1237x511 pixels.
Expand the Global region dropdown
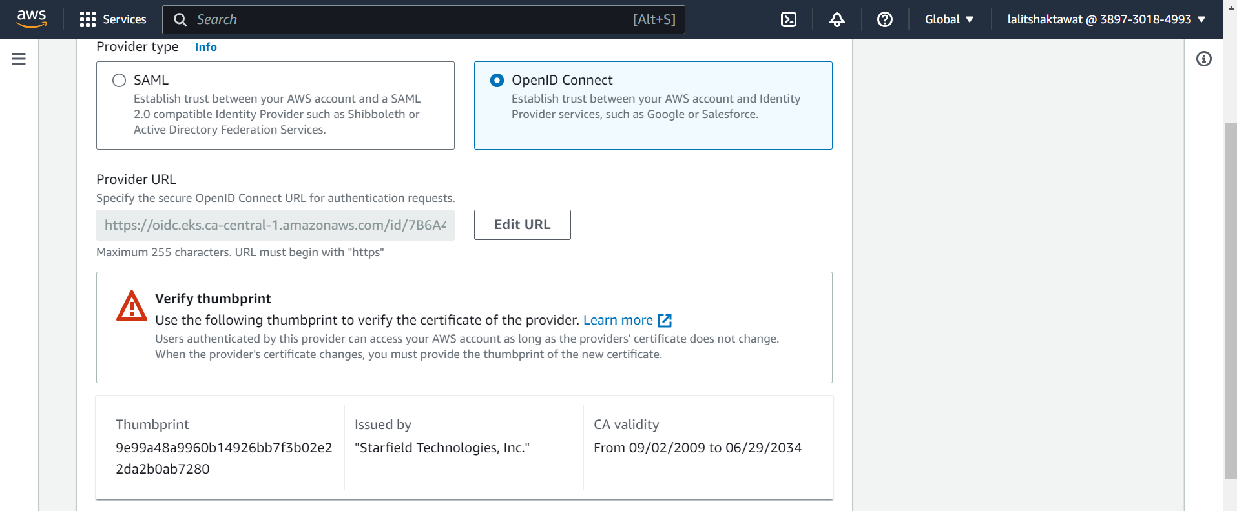[949, 19]
